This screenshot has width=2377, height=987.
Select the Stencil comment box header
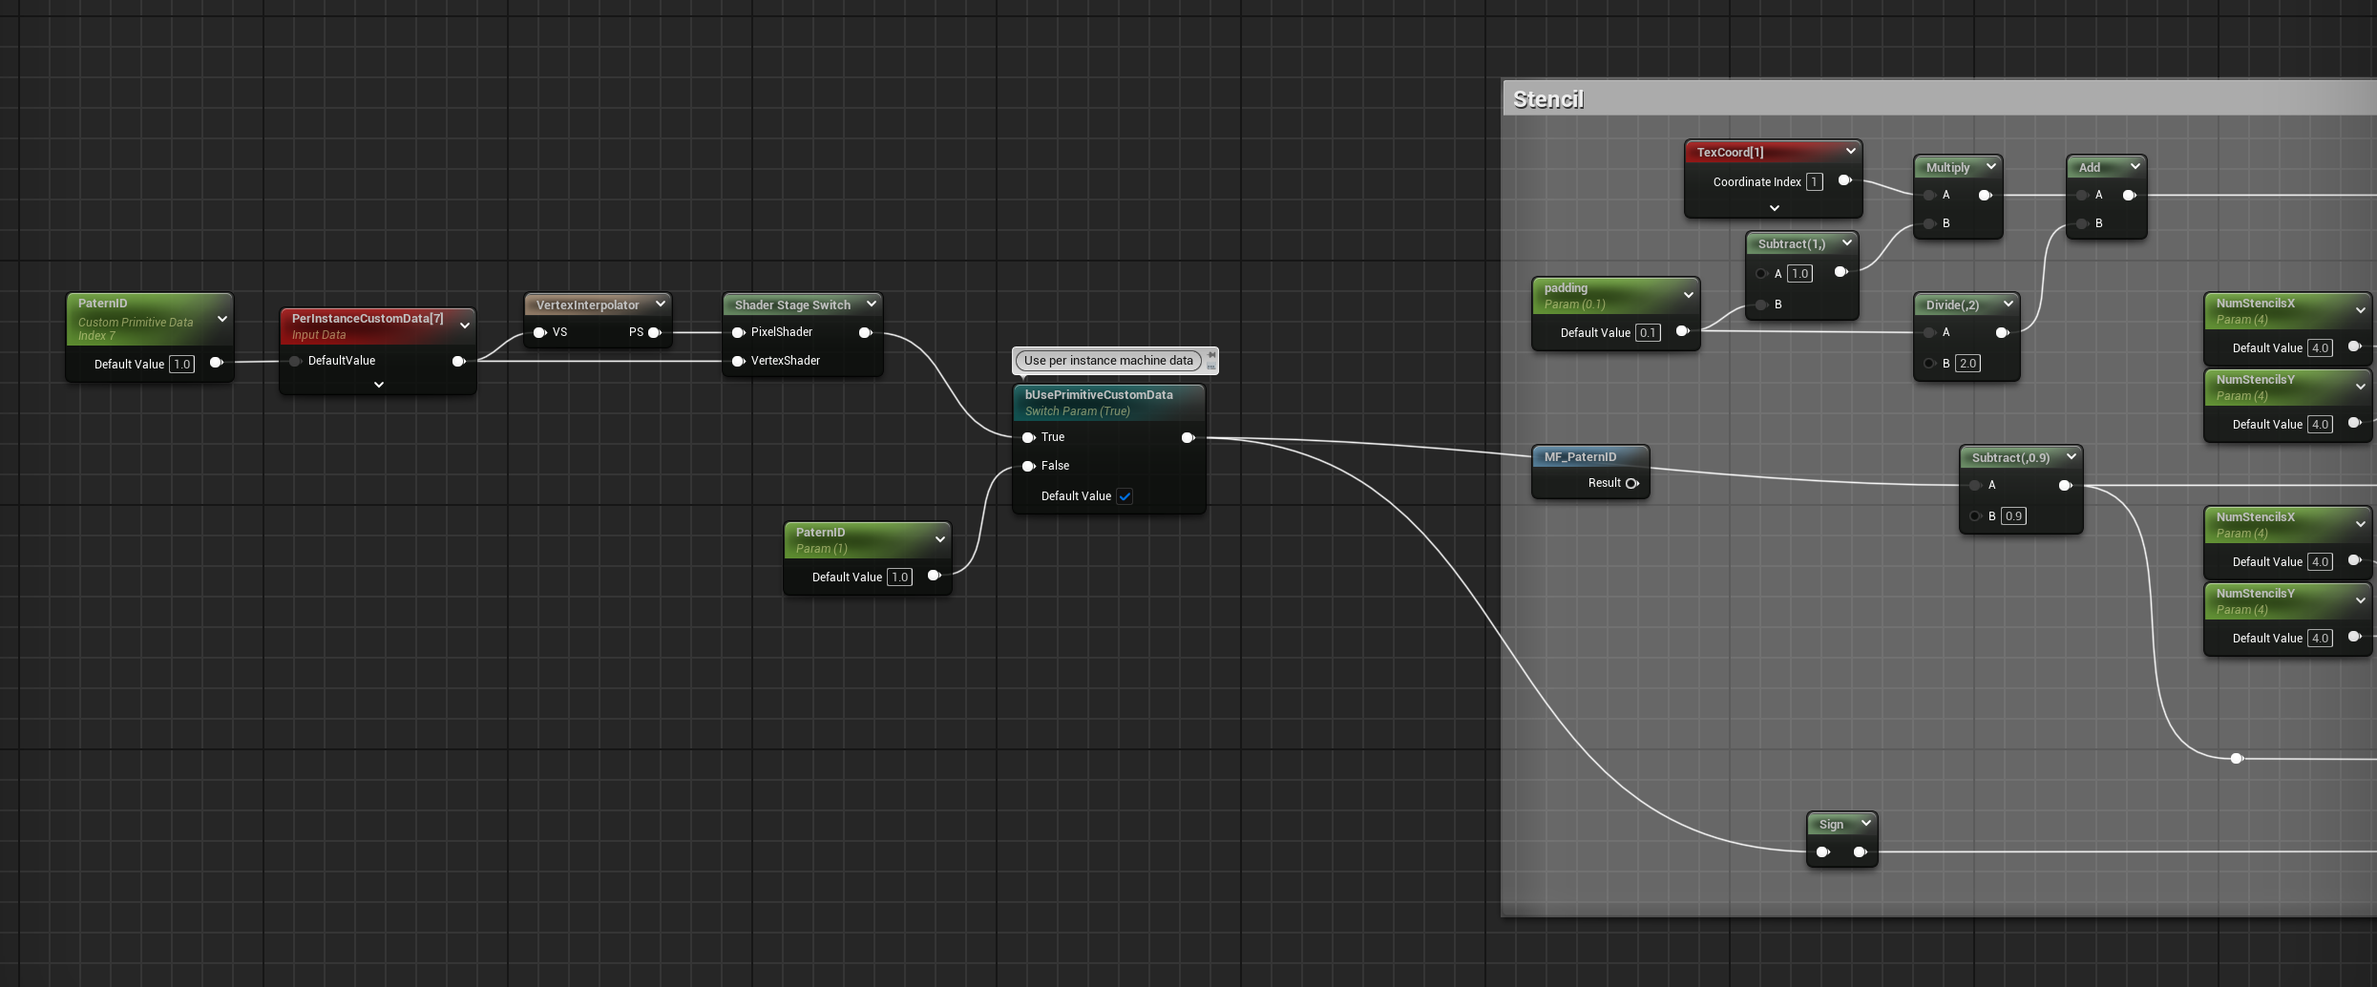point(1939,98)
